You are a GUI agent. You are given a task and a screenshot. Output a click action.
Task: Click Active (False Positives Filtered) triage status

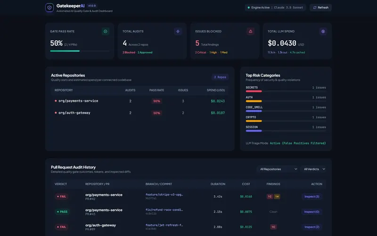pos(298,143)
